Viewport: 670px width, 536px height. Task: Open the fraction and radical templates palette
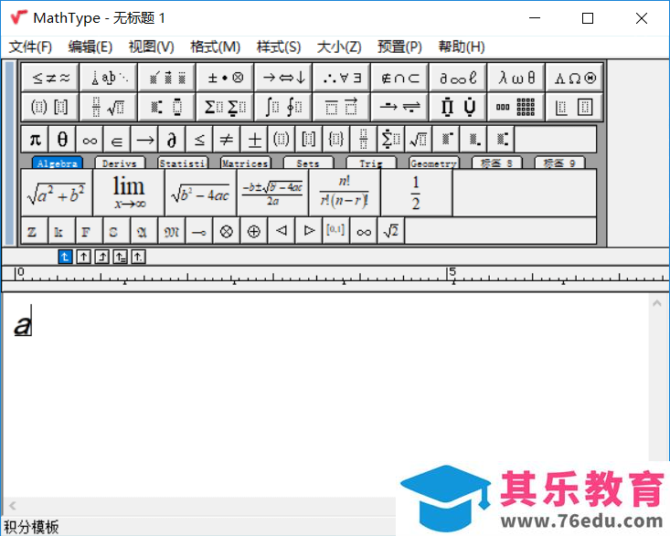pos(109,107)
